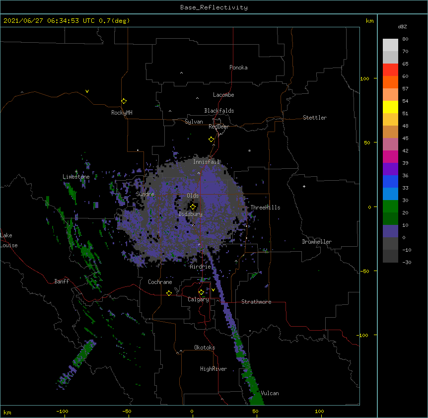Image resolution: width=428 pixels, height=418 pixels.
Task: Select the purple 0-10 dBZ legend swatch
Action: [390, 231]
